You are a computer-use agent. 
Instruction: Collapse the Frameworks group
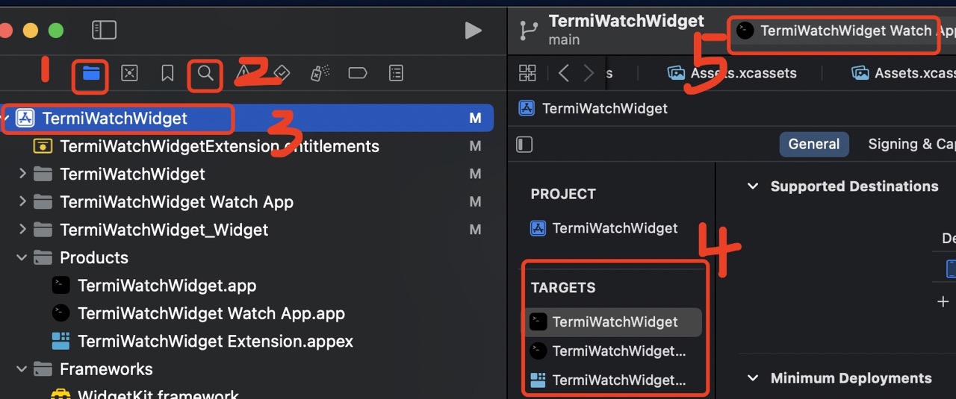pyautogui.click(x=22, y=369)
